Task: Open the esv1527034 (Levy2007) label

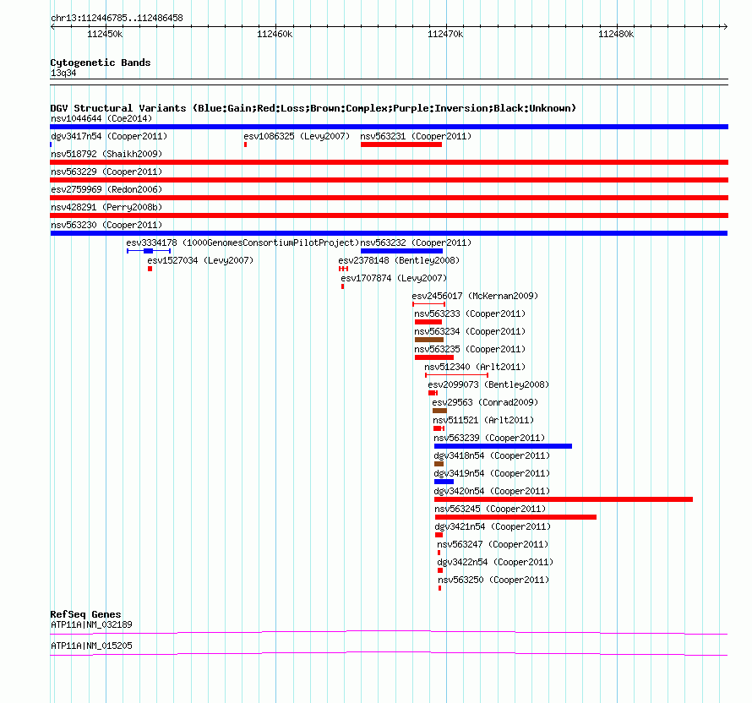Action: tap(200, 260)
